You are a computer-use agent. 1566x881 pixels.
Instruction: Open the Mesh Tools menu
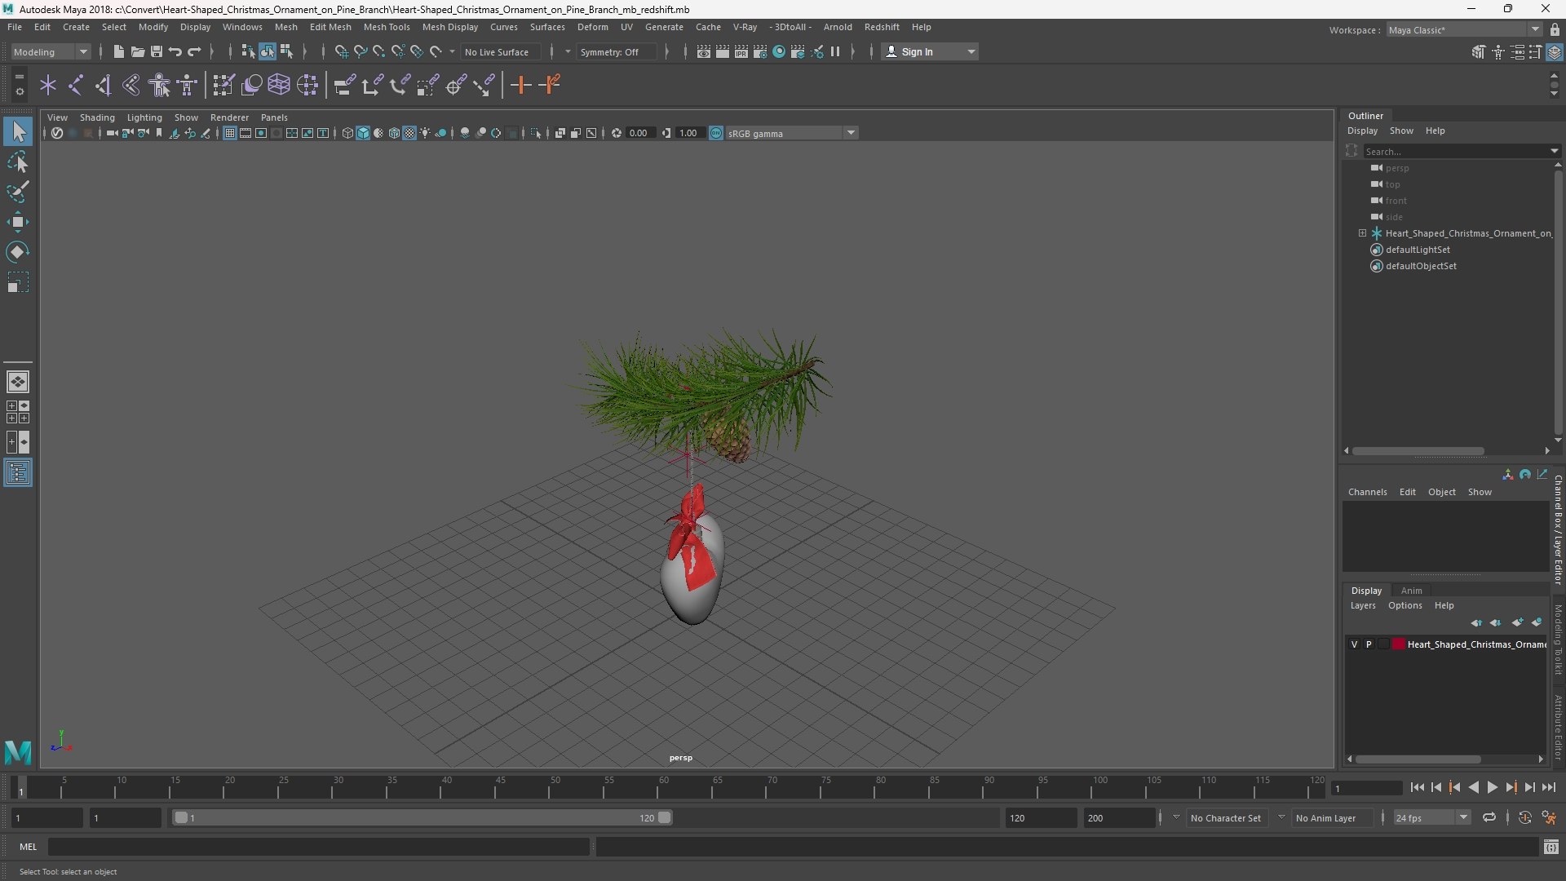click(x=387, y=27)
